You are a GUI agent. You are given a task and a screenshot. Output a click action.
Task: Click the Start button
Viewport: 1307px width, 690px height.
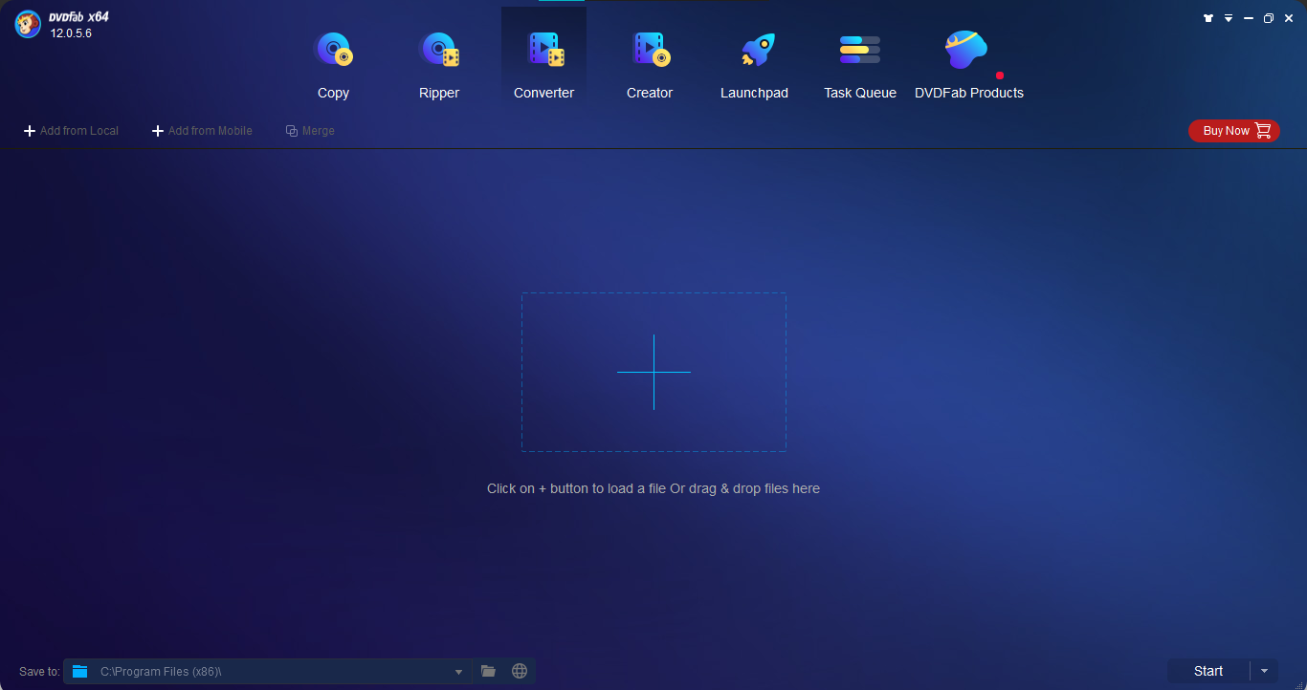(x=1208, y=671)
